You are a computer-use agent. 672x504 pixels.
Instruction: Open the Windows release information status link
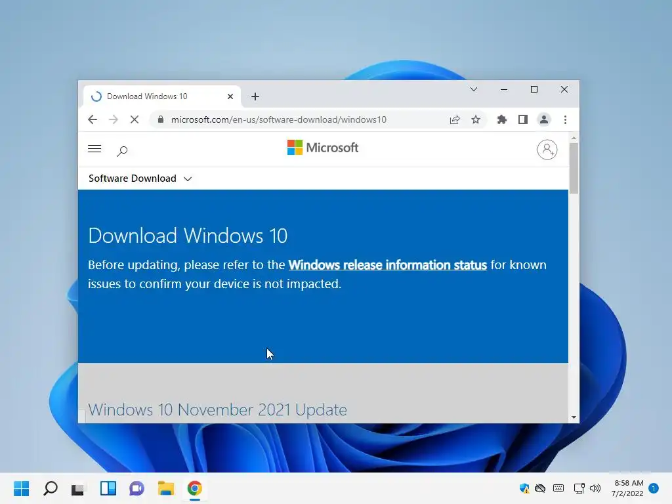click(387, 265)
